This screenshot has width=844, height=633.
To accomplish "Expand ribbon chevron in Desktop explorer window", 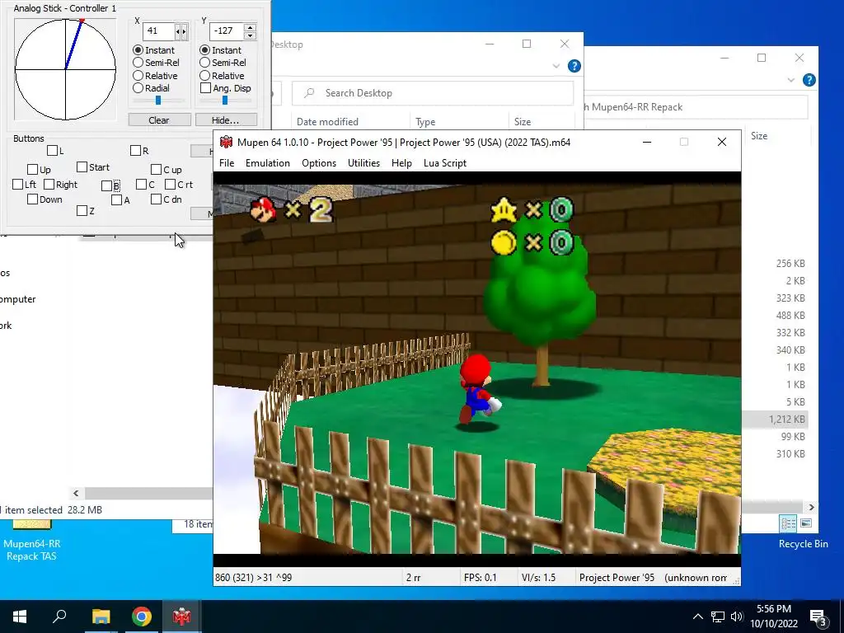I will (x=556, y=66).
